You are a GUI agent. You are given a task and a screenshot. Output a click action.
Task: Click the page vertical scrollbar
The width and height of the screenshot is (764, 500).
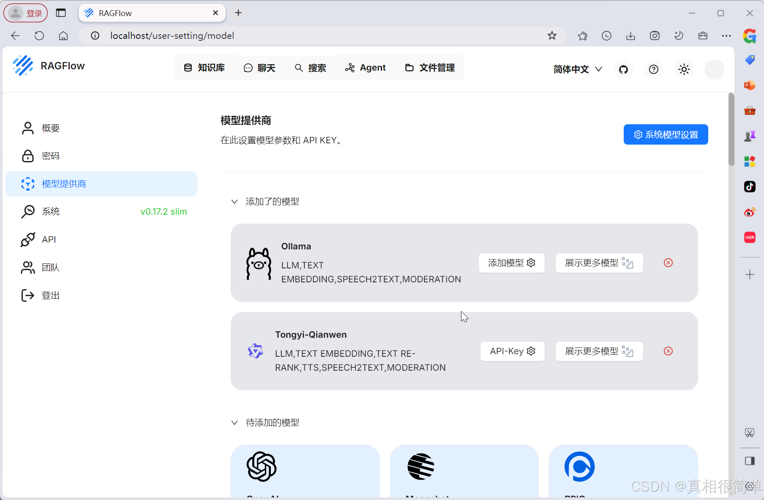click(x=731, y=130)
